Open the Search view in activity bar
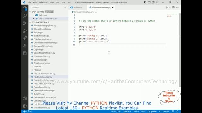The height and width of the screenshot is (113, 202). (x=25, y=16)
